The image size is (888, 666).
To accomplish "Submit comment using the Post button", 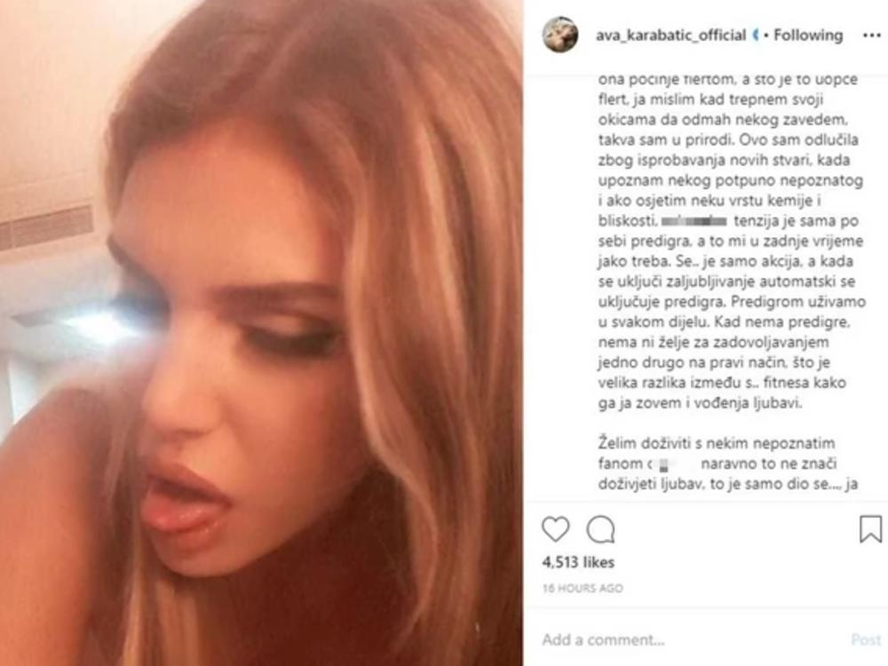I will [866, 640].
